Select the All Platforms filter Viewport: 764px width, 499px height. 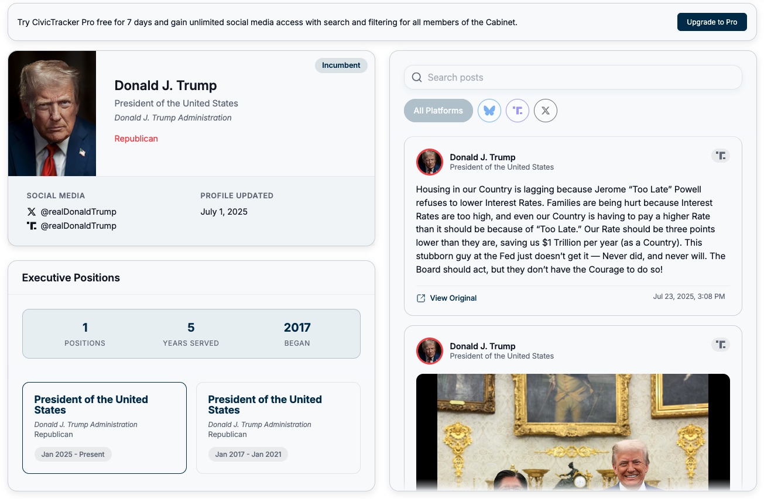pos(438,111)
